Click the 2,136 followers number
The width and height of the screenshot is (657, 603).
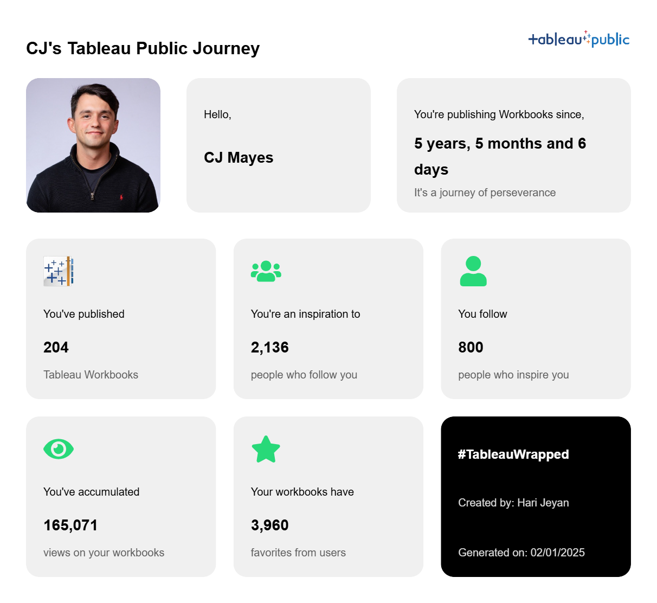pyautogui.click(x=269, y=348)
